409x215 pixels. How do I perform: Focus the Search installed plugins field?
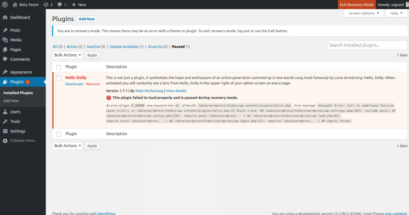pyautogui.click(x=367, y=45)
